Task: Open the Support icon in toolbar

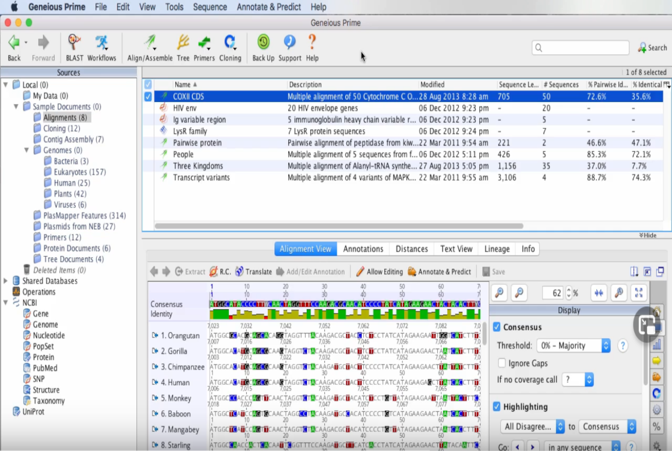Action: (290, 42)
